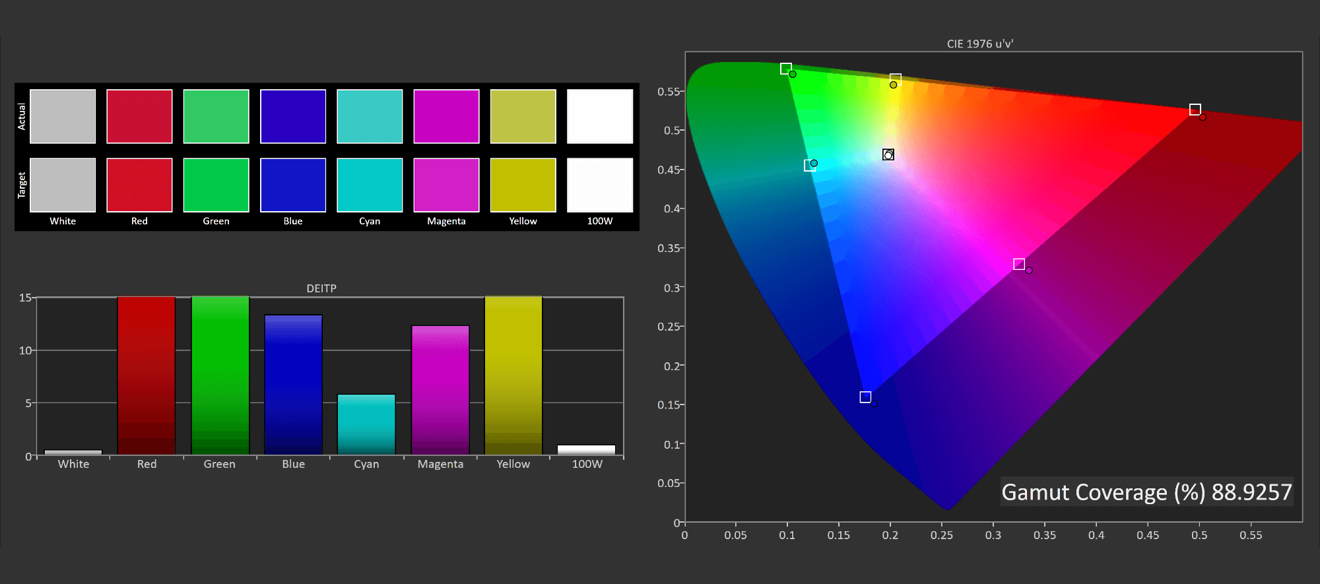The width and height of the screenshot is (1320, 584).
Task: Select the Target Cyan color swatch
Action: 370,185
